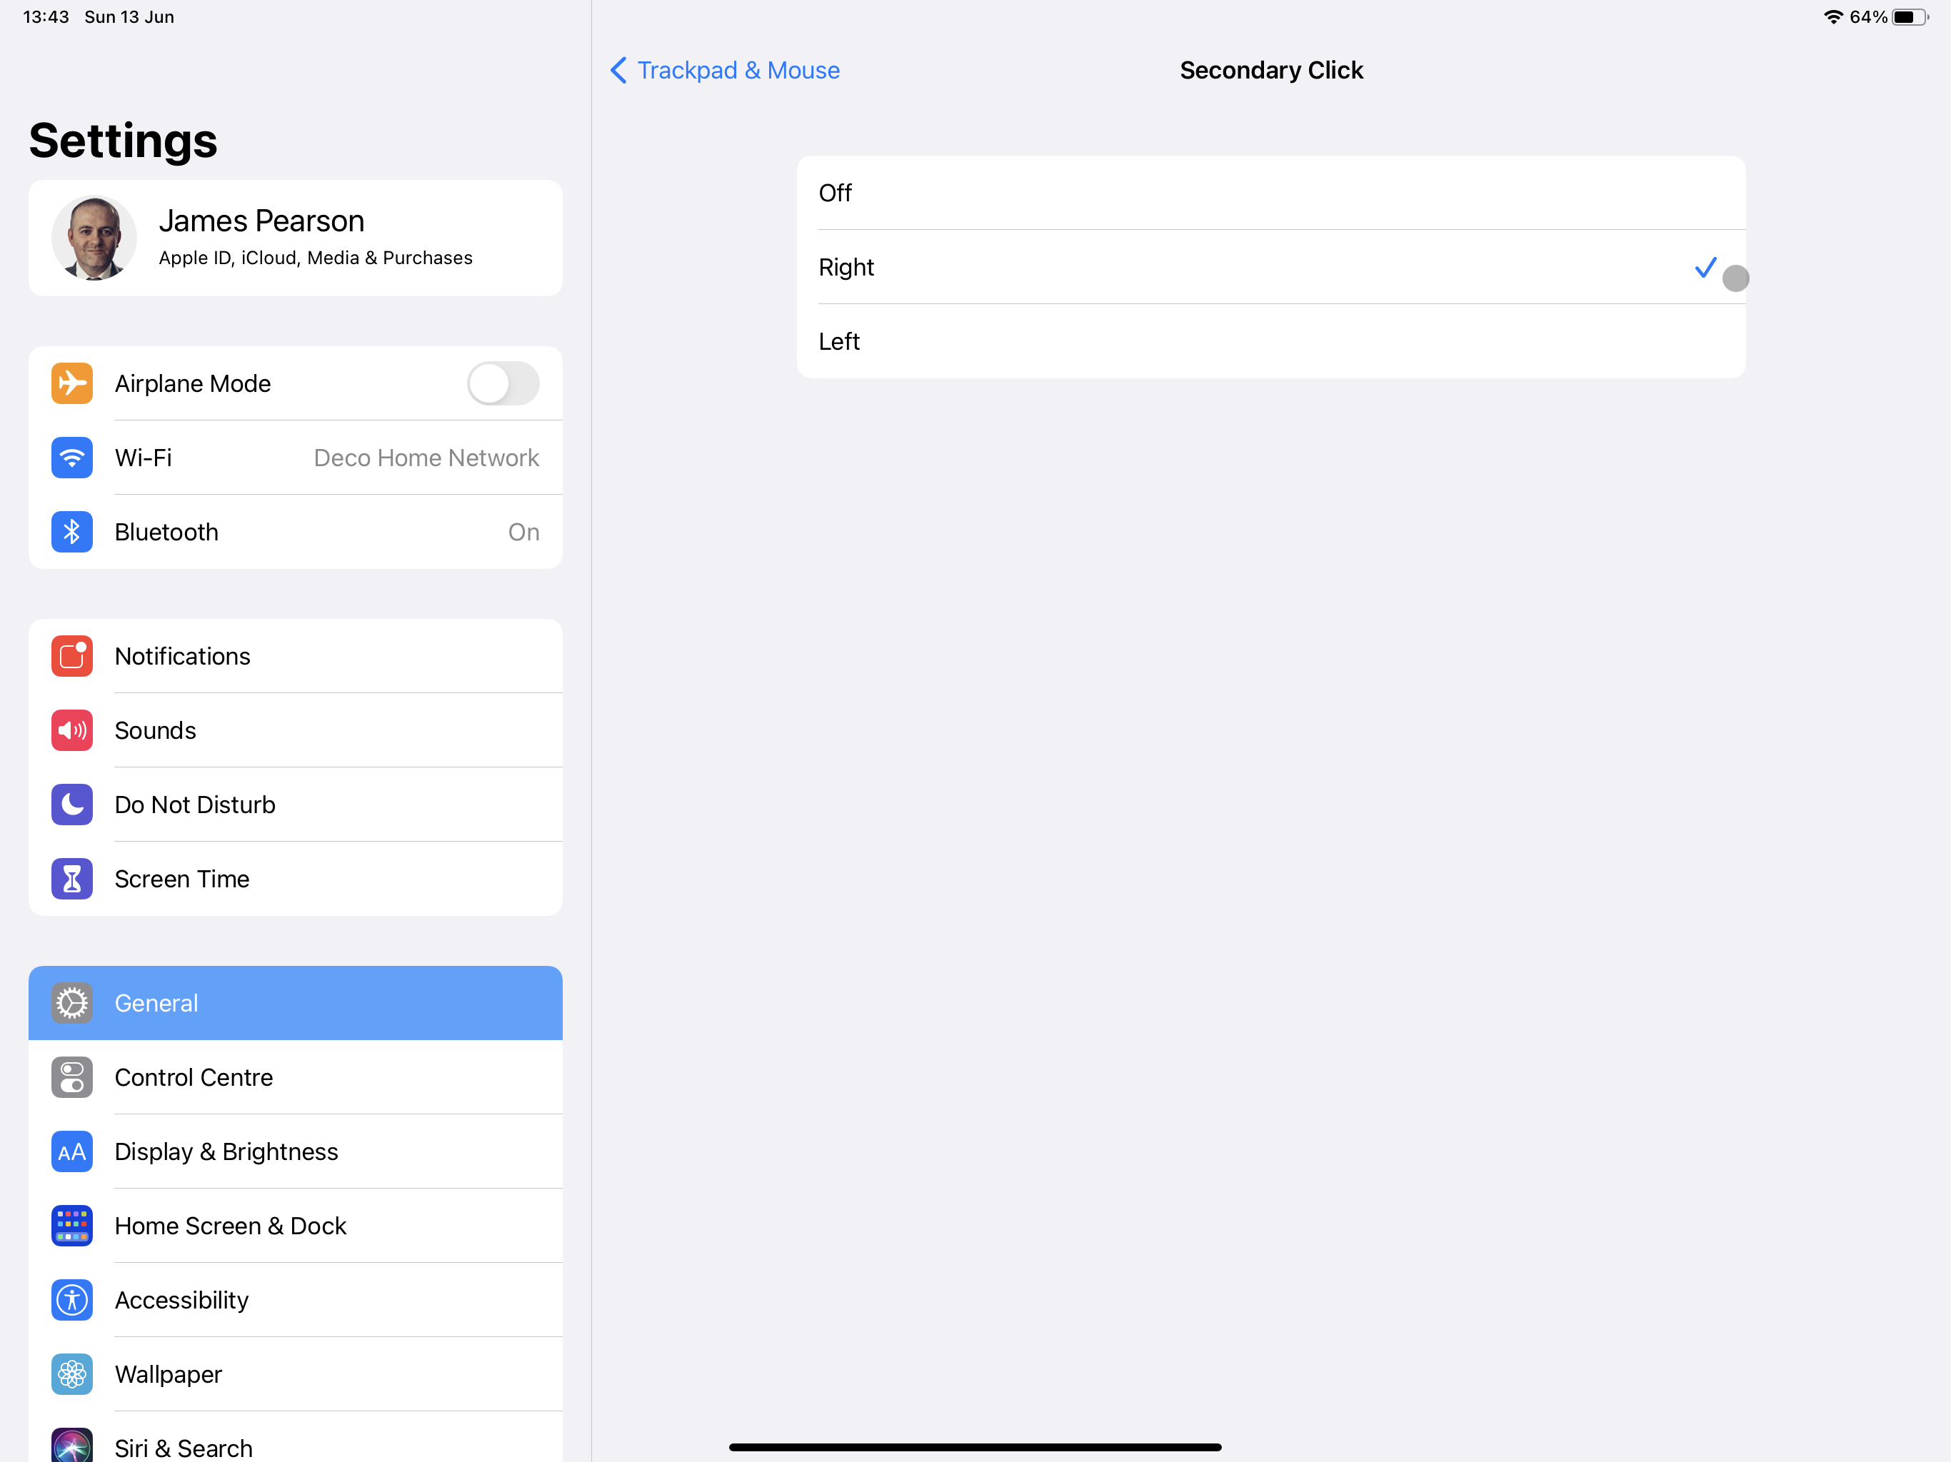Image resolution: width=1951 pixels, height=1462 pixels.
Task: Open Notifications settings
Action: tap(296, 656)
